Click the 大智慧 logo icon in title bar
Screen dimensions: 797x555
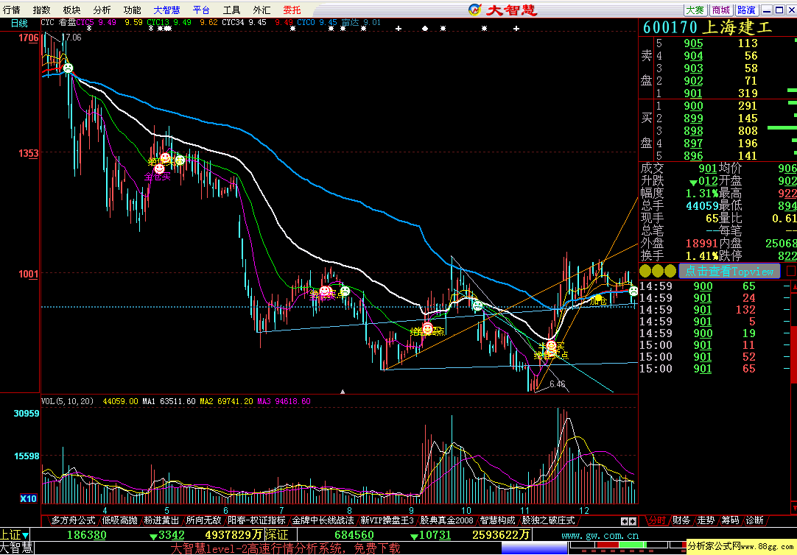point(475,10)
